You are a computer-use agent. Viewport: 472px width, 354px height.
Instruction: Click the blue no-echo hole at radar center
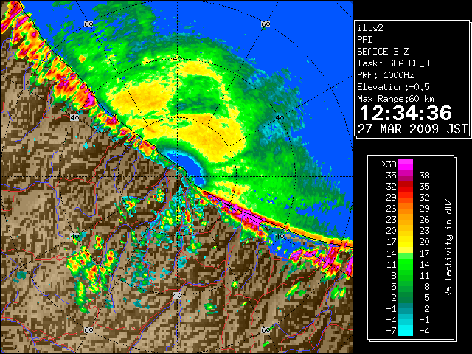pos(189,167)
